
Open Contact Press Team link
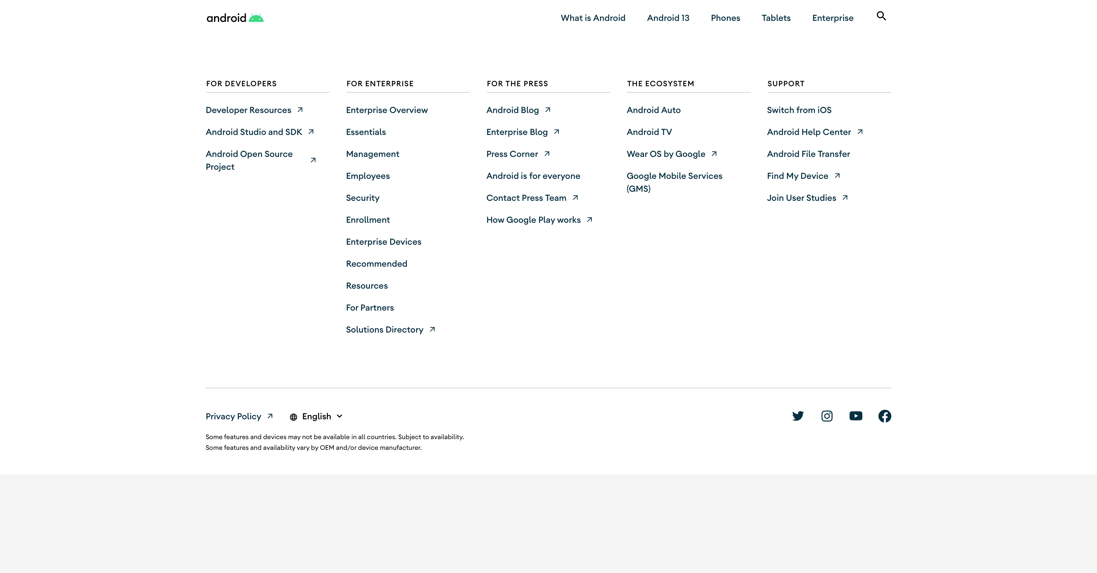[x=532, y=198]
